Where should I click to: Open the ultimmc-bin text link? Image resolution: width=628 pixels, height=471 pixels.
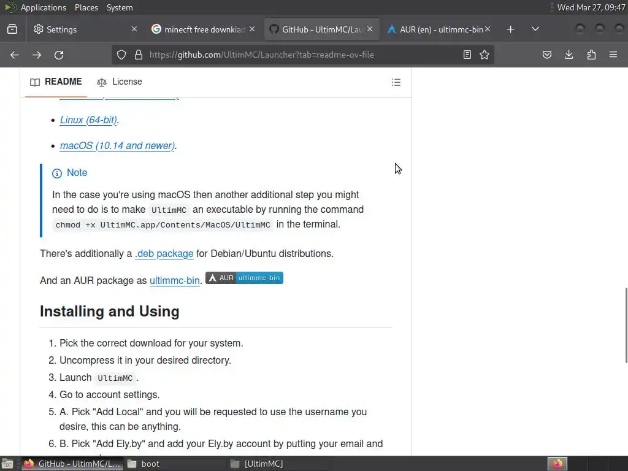coord(175,280)
